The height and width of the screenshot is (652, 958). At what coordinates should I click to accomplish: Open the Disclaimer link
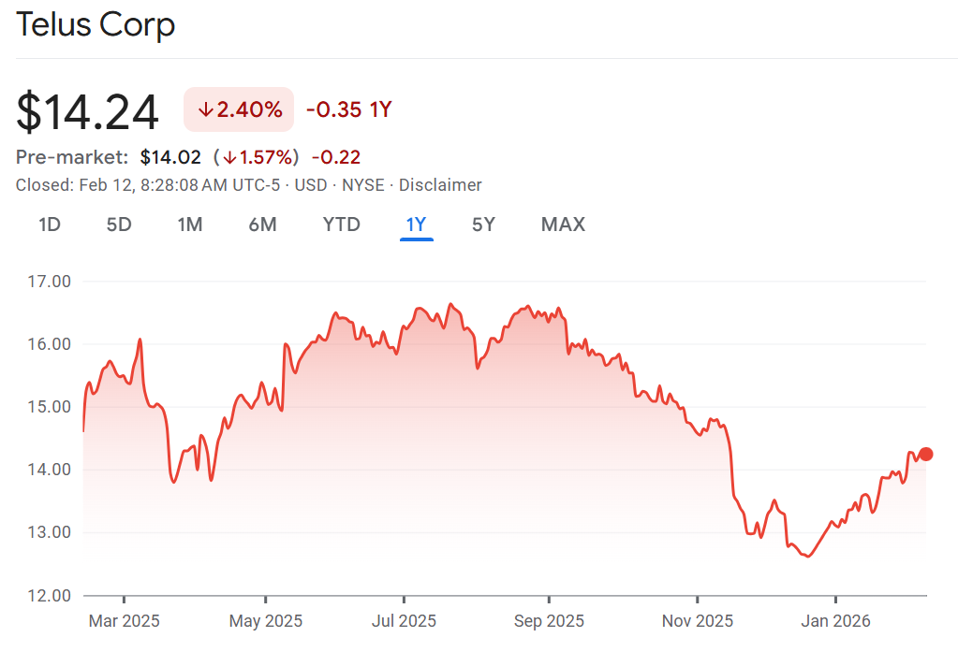(x=440, y=185)
